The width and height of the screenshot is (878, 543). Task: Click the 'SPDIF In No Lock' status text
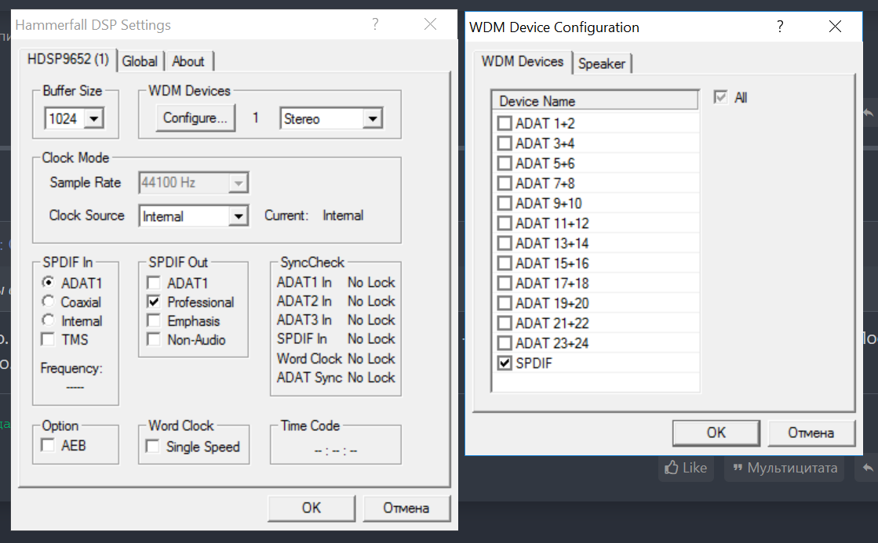pyautogui.click(x=336, y=339)
